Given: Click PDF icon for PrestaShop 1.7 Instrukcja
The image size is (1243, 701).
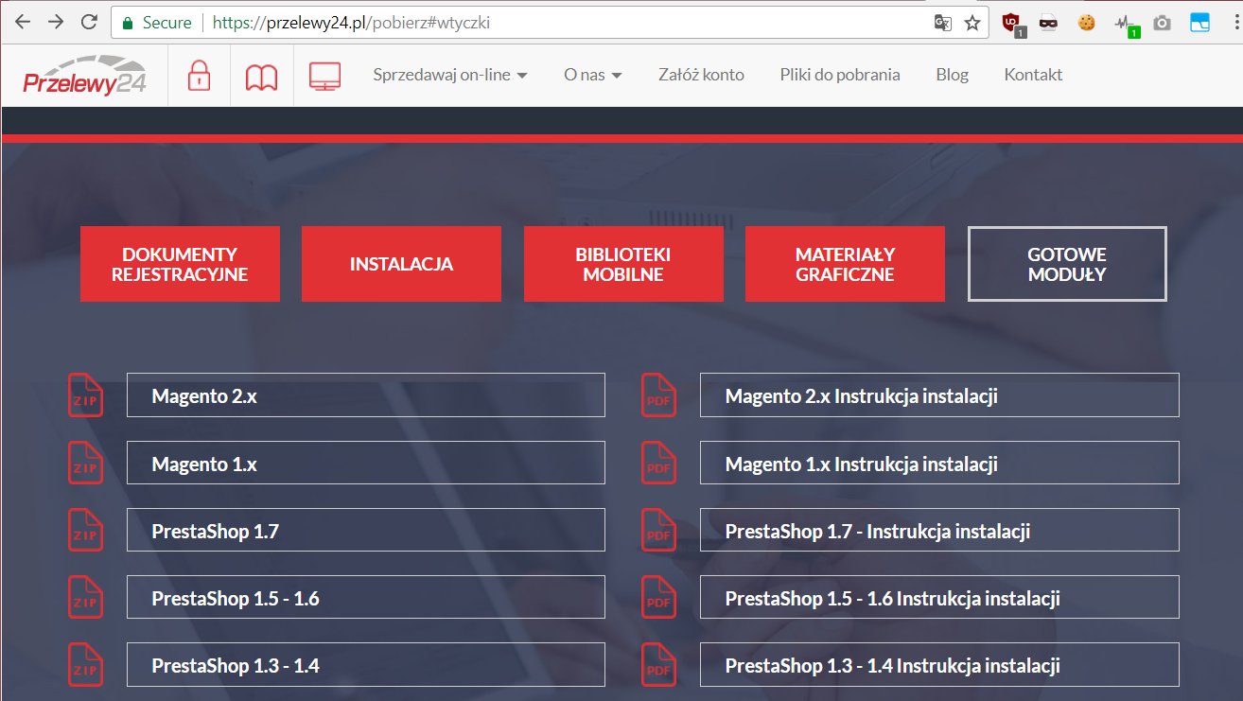Looking at the screenshot, I should coord(658,530).
